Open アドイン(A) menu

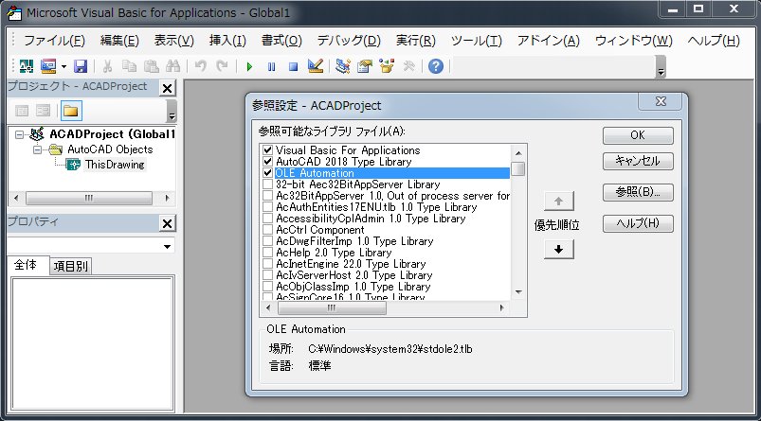[x=549, y=41]
